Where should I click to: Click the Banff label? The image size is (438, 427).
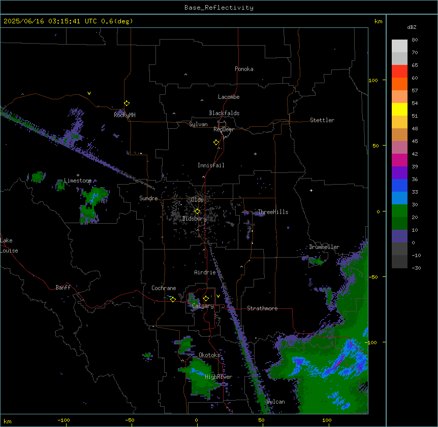(x=63, y=288)
